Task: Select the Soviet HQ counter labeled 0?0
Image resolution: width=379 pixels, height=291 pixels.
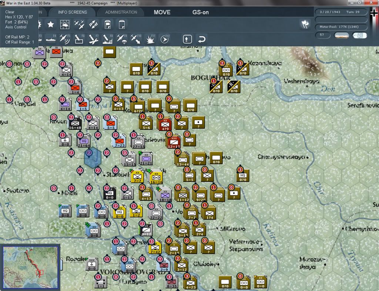Action: click(x=243, y=176)
